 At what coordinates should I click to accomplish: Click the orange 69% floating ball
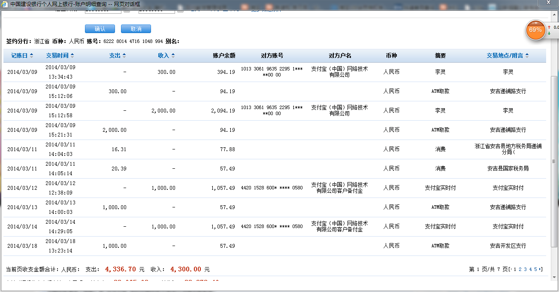click(535, 30)
